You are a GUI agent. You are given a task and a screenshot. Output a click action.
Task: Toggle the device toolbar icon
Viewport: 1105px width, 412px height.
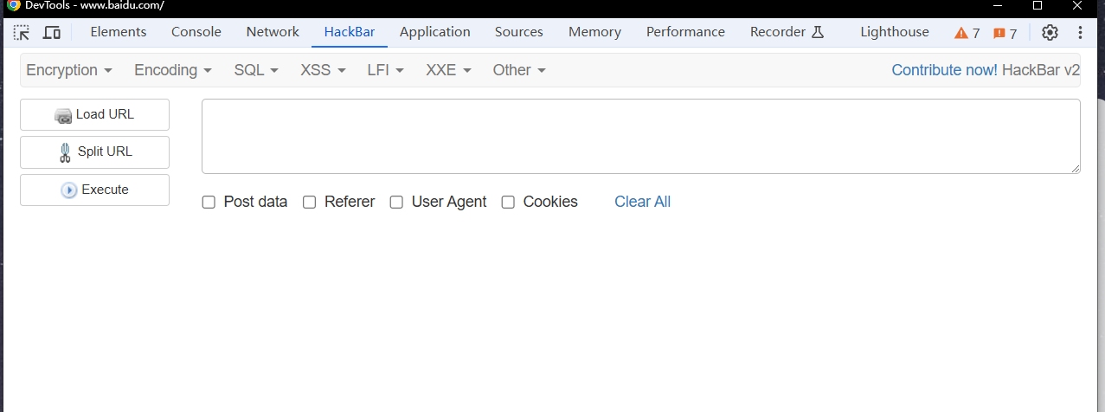[52, 33]
